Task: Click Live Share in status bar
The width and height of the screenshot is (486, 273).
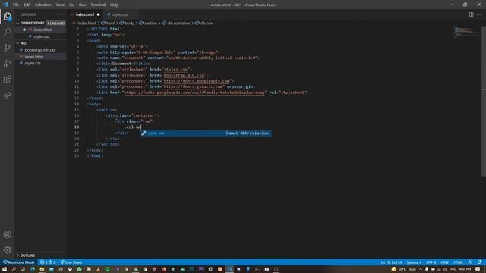Action: (x=71, y=262)
